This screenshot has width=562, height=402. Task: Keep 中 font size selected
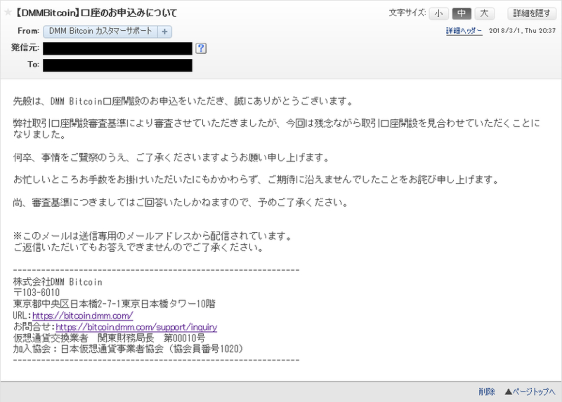tap(461, 13)
